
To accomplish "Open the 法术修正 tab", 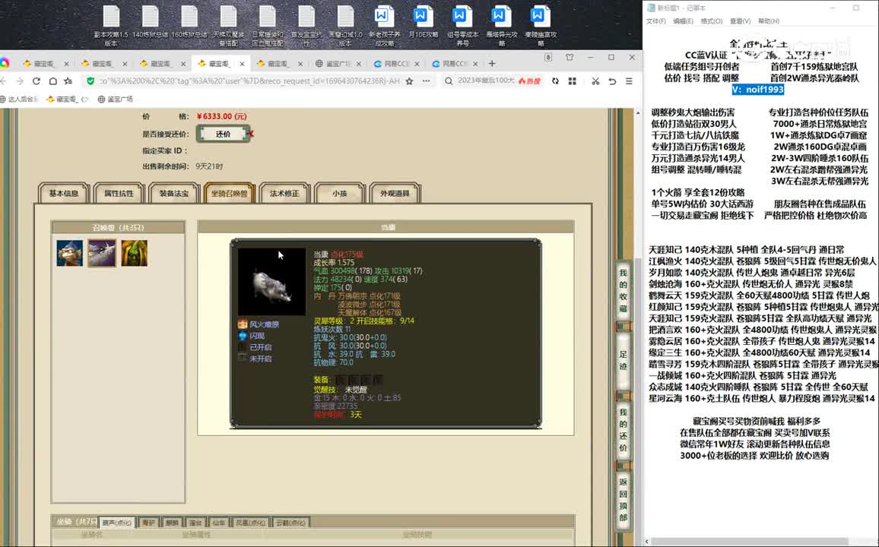I will (285, 193).
